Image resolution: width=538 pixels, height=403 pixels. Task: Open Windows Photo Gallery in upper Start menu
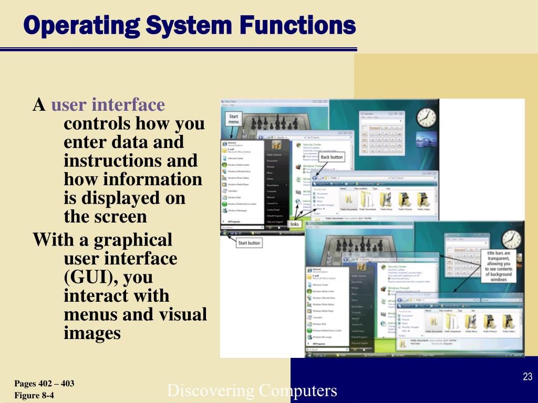(243, 178)
